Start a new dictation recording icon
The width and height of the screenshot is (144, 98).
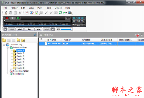[x=27, y=13]
